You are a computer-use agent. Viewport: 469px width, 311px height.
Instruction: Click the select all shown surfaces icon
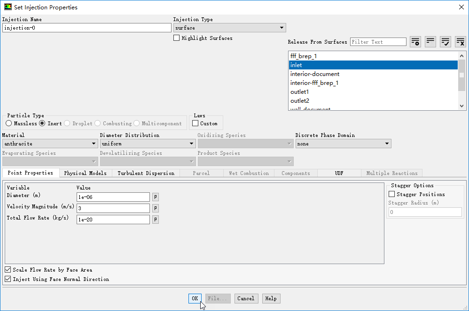coord(446,42)
